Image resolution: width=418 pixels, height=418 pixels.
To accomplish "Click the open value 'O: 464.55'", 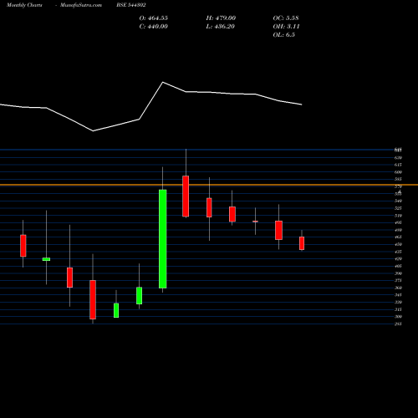I will pyautogui.click(x=154, y=18).
